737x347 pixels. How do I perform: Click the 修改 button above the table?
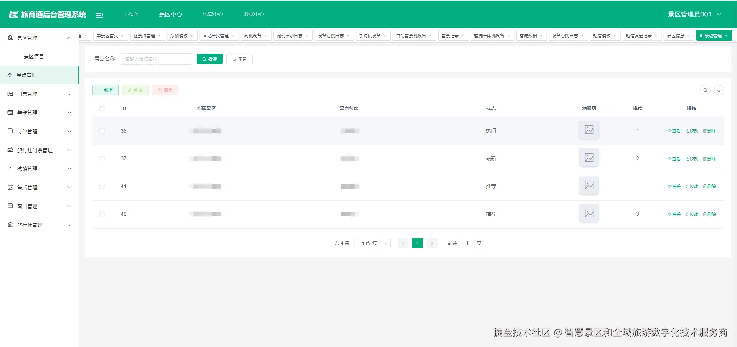coord(135,90)
